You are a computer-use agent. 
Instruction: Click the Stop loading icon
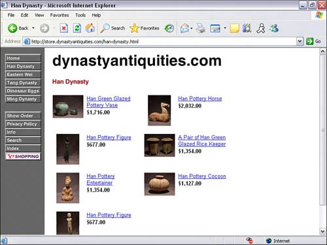pos(63,28)
